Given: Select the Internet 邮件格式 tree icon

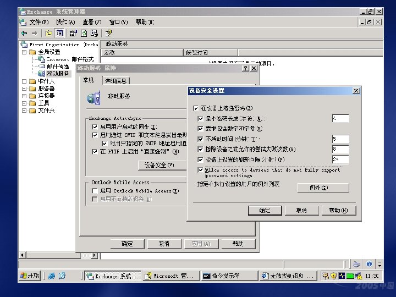Looking at the screenshot, I should pos(41,59).
